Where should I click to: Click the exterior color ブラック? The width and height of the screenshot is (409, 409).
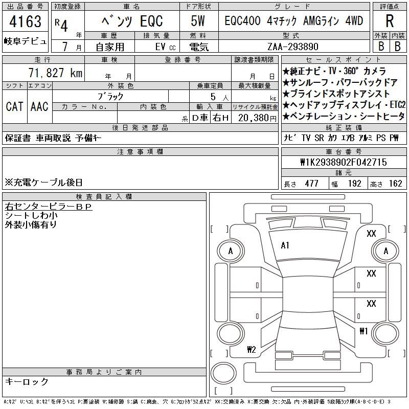[110, 97]
